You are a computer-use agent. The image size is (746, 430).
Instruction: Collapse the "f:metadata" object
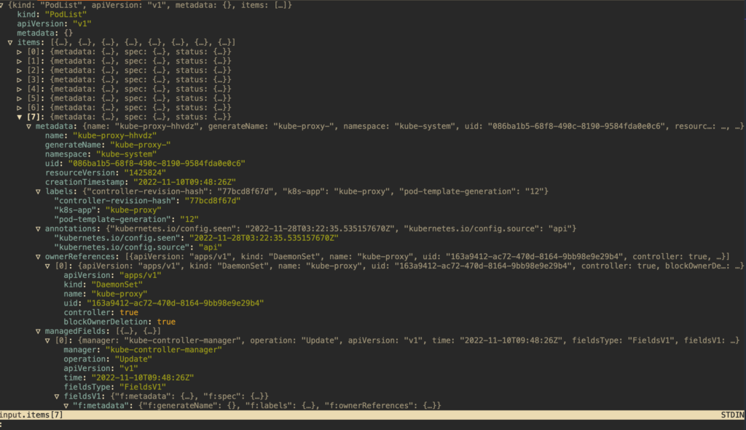pyautogui.click(x=66, y=406)
